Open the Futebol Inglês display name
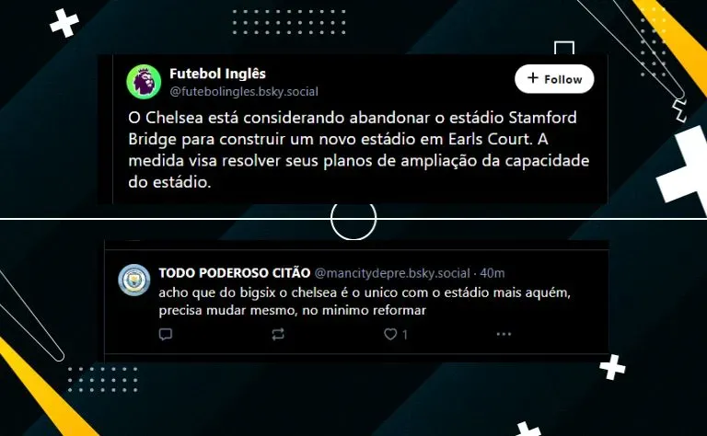Viewport: 707px width, 436px height. coord(217,74)
